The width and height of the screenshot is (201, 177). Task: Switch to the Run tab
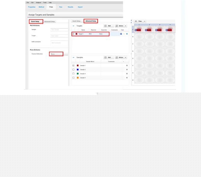pyautogui.click(x=61, y=7)
